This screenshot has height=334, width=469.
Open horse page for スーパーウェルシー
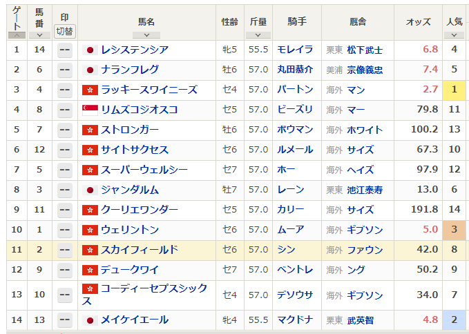144,170
